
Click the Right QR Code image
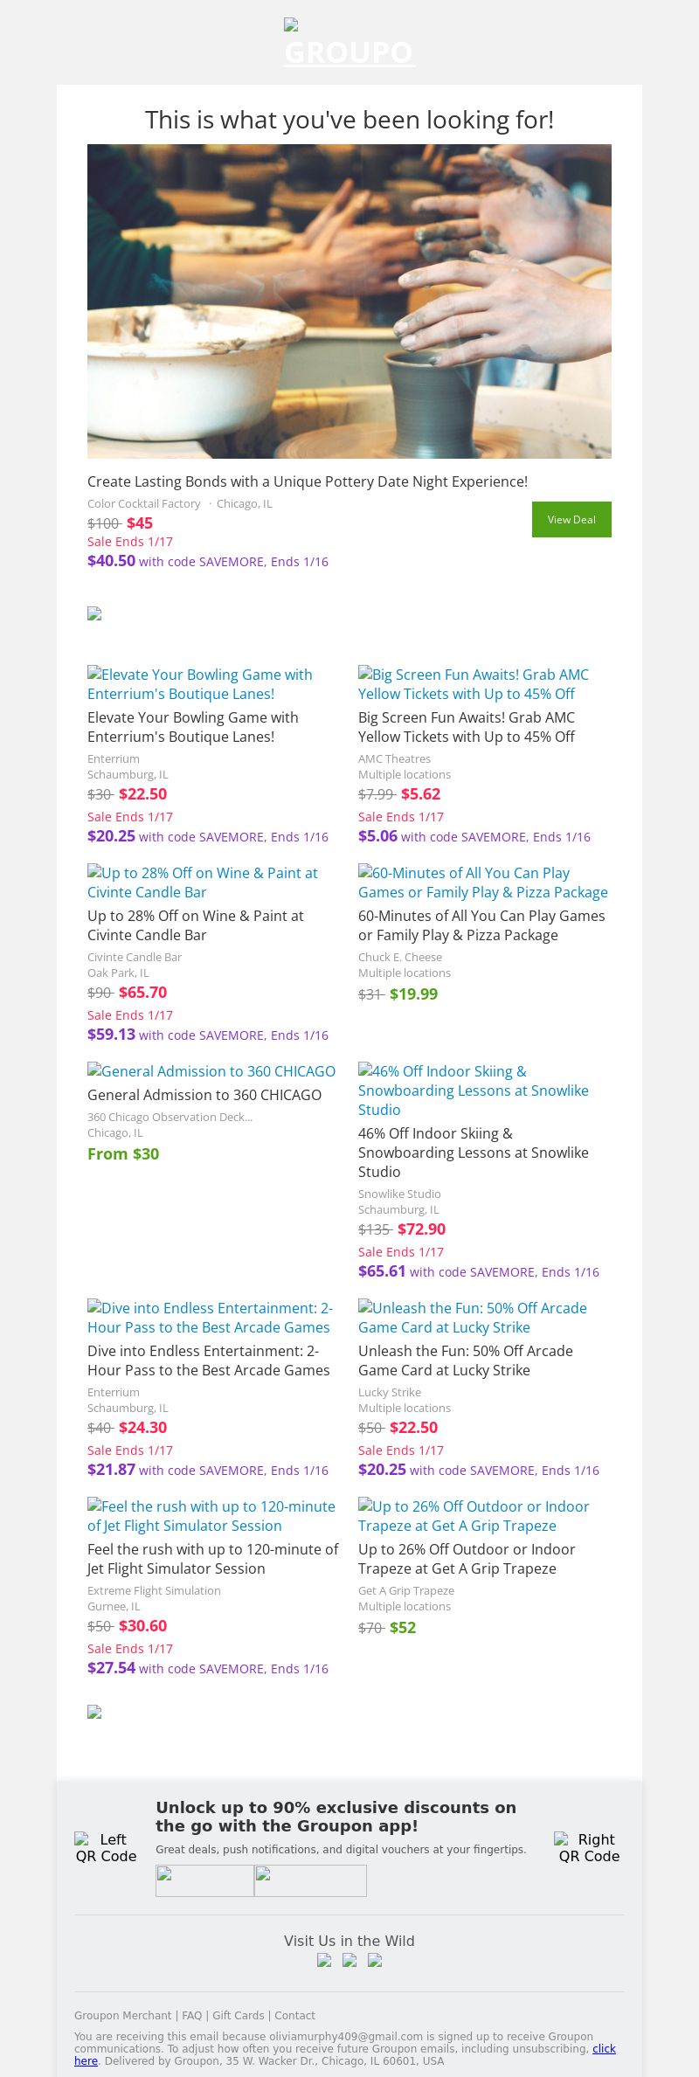coord(589,1847)
